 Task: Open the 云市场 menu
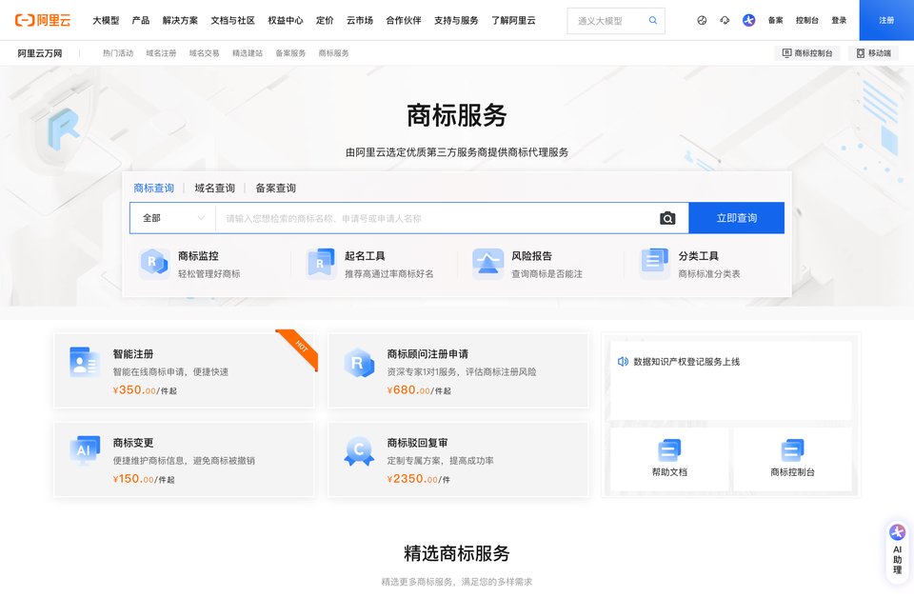tap(360, 20)
